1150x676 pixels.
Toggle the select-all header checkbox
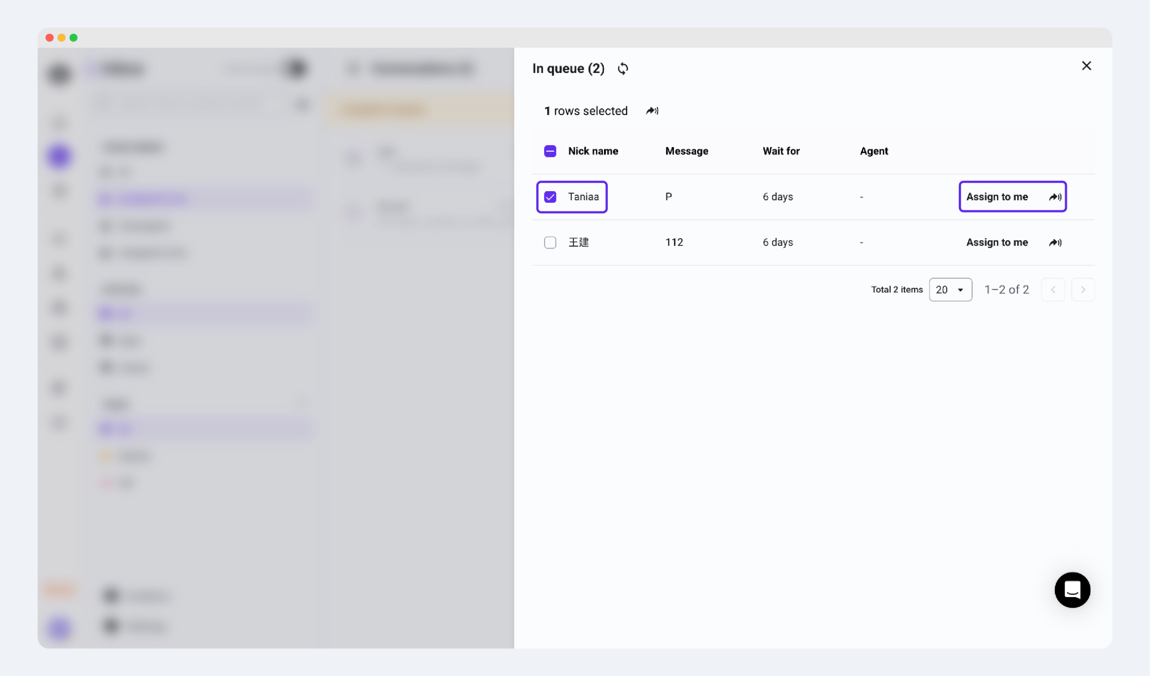(550, 151)
